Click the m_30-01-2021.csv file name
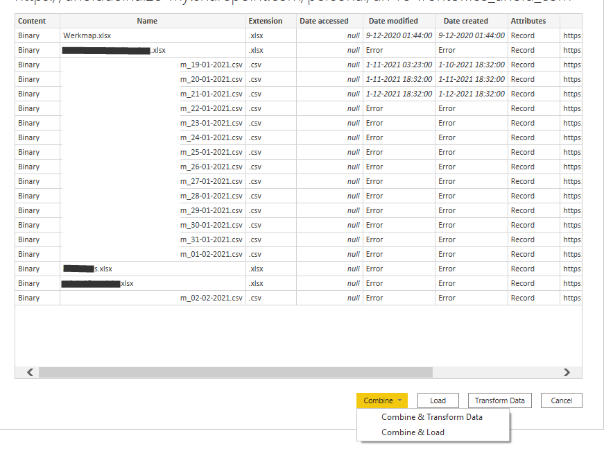Screen dimensions: 604x456 211,225
